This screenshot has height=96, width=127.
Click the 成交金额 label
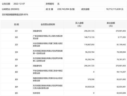[85, 9]
